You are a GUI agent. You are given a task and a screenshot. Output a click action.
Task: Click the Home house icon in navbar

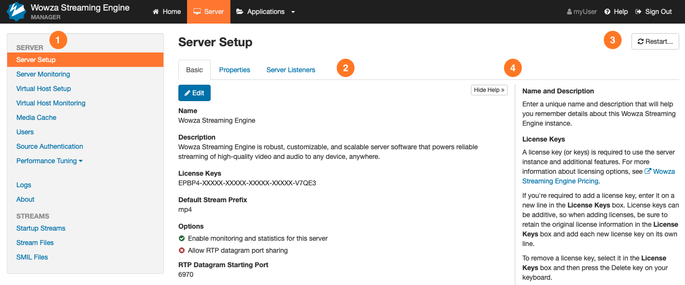click(156, 12)
